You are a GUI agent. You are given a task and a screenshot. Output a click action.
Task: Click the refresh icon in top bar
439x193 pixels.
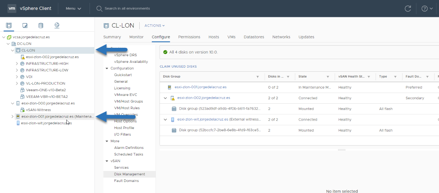[408, 8]
